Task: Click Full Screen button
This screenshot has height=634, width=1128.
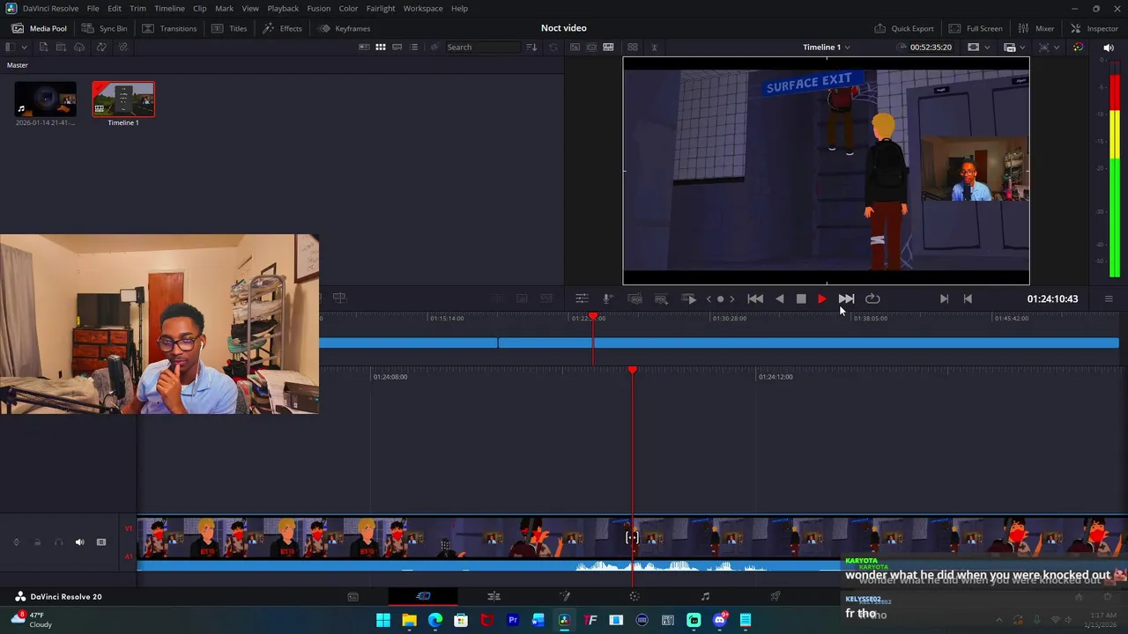Action: (x=975, y=28)
